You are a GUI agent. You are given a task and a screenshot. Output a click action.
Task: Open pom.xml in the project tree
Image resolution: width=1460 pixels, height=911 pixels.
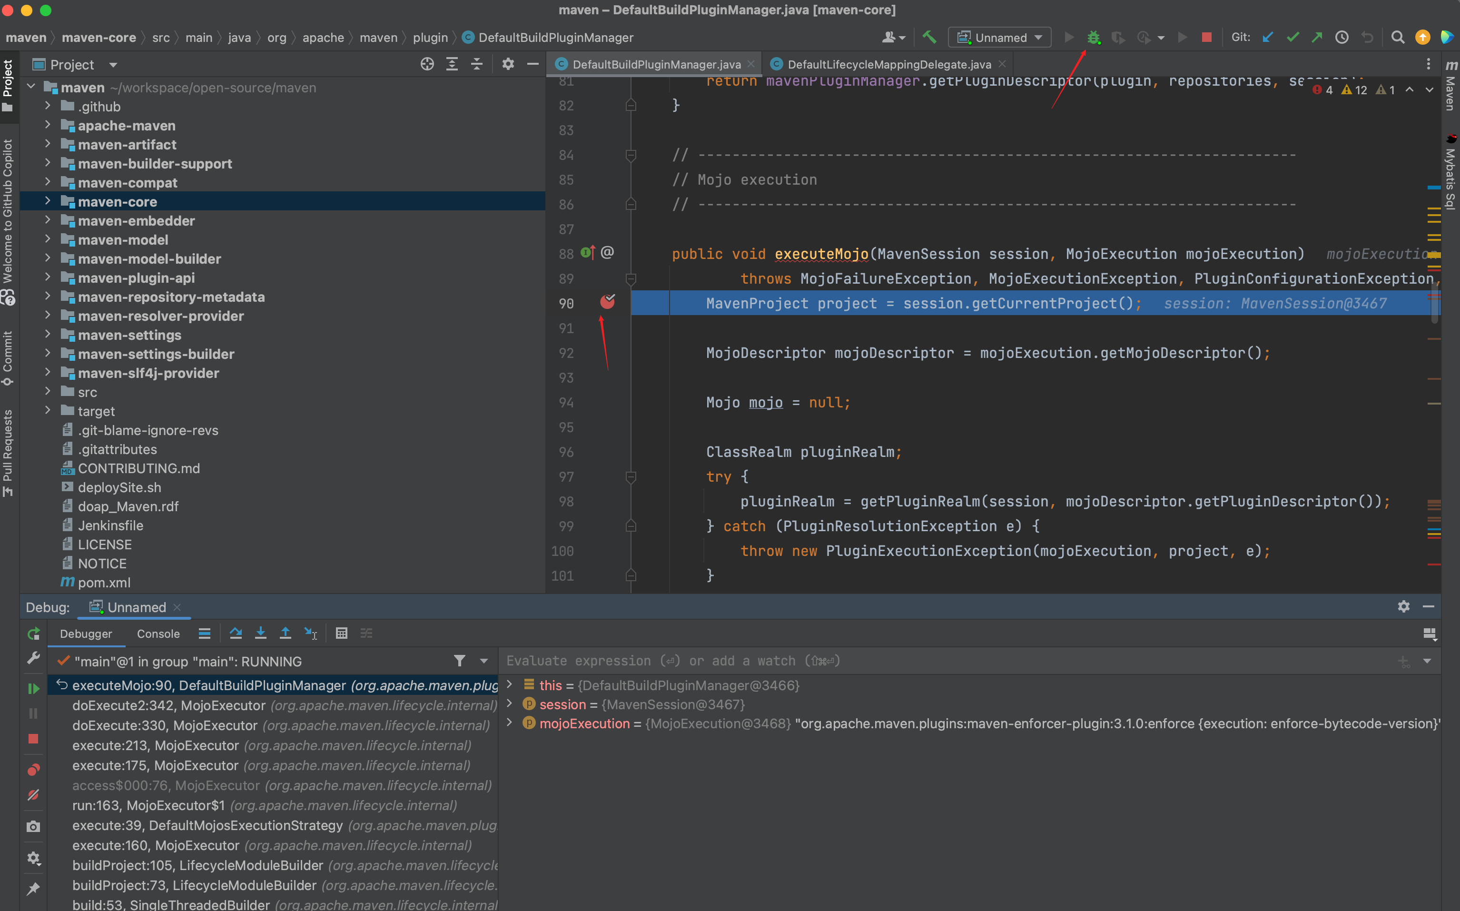click(x=104, y=582)
